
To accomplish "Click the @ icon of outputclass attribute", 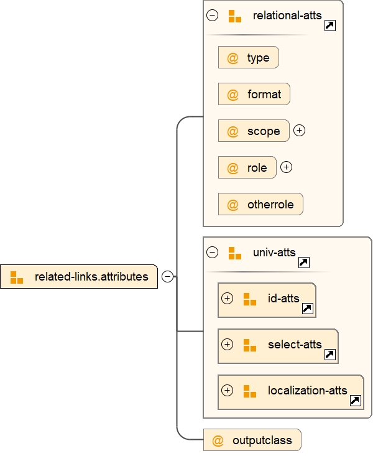I will (218, 440).
